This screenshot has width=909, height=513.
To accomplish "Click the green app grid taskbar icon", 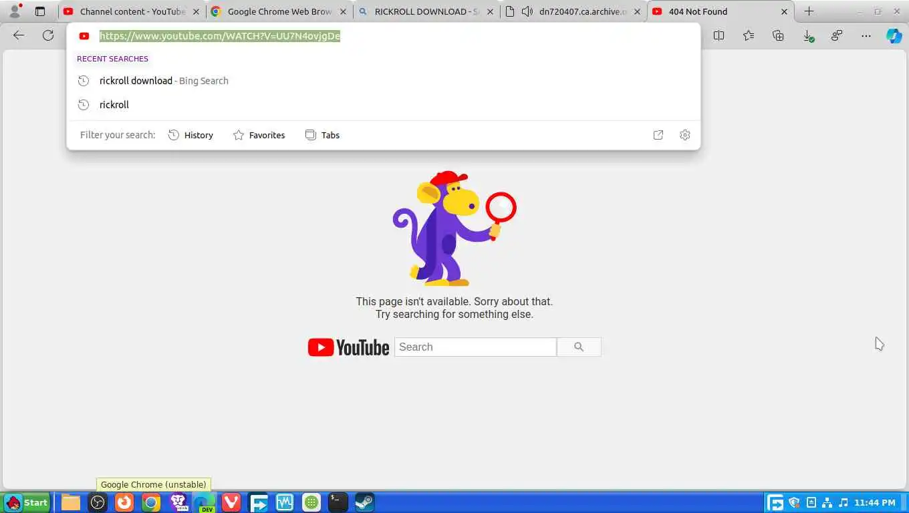I will coord(311,502).
